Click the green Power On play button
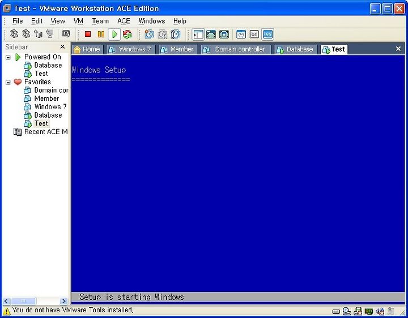Viewport: 408px width, 318px height. pos(114,35)
